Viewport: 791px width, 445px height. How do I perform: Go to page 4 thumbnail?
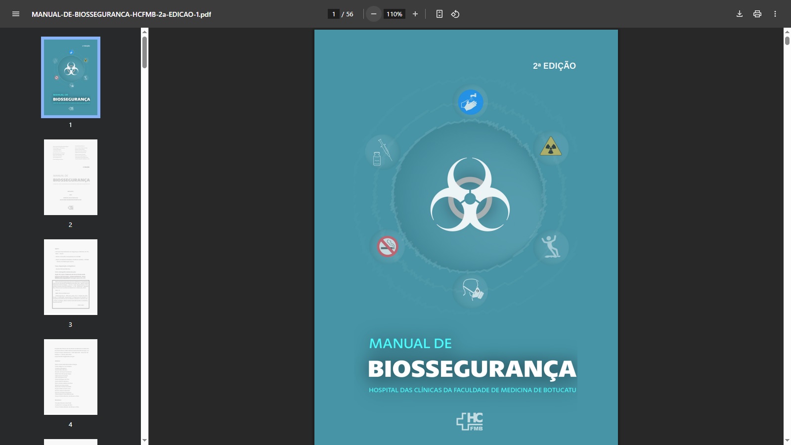click(71, 377)
